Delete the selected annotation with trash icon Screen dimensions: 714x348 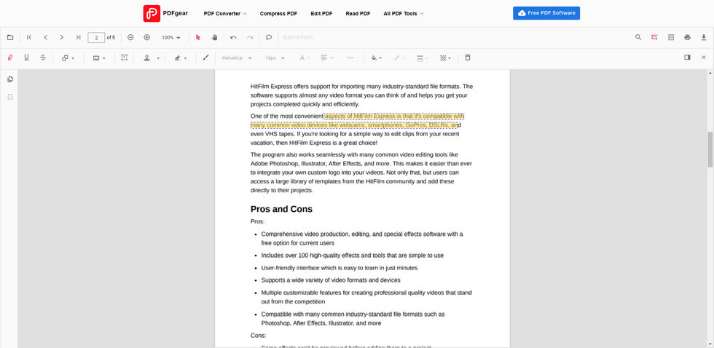coord(468,58)
